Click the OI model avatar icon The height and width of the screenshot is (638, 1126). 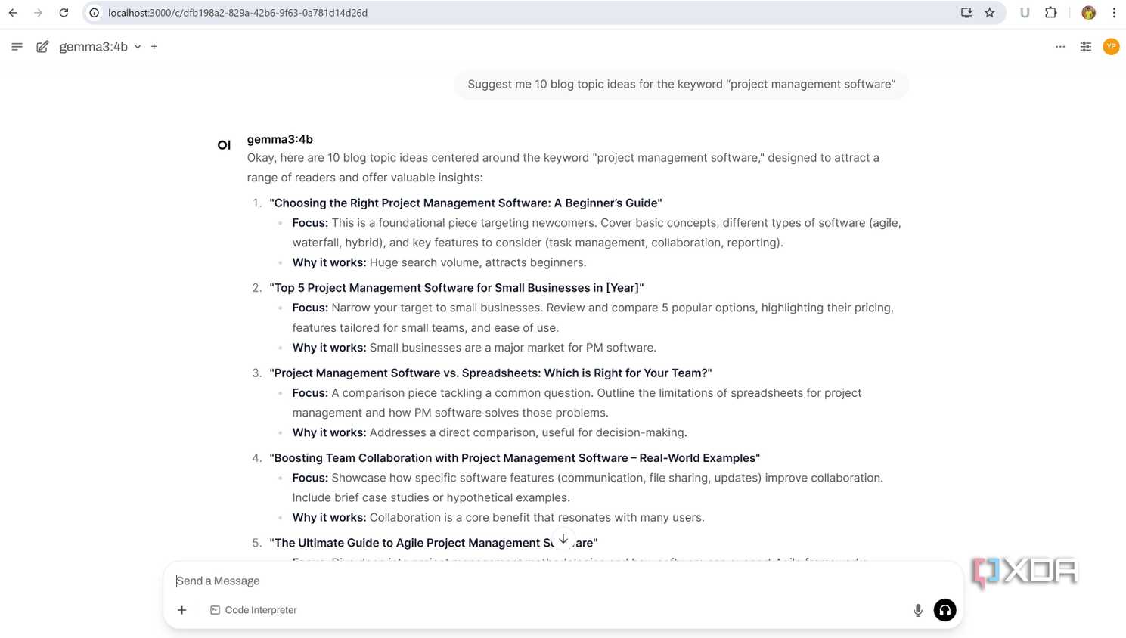(x=224, y=144)
